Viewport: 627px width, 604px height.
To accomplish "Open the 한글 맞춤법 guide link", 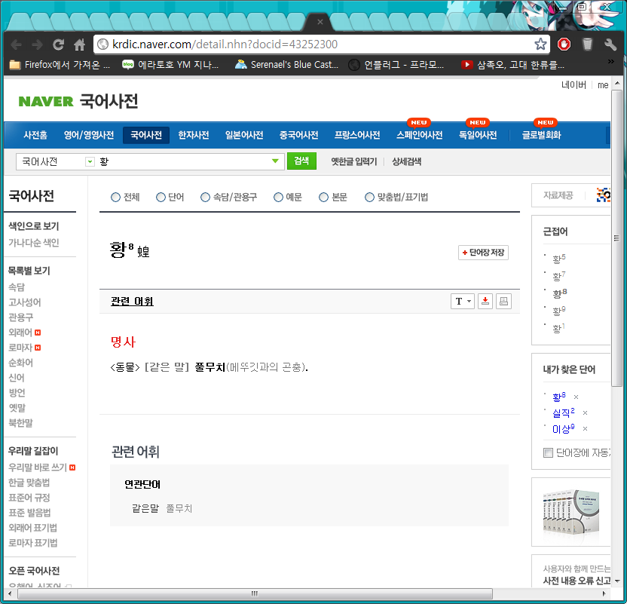I will coord(29,483).
